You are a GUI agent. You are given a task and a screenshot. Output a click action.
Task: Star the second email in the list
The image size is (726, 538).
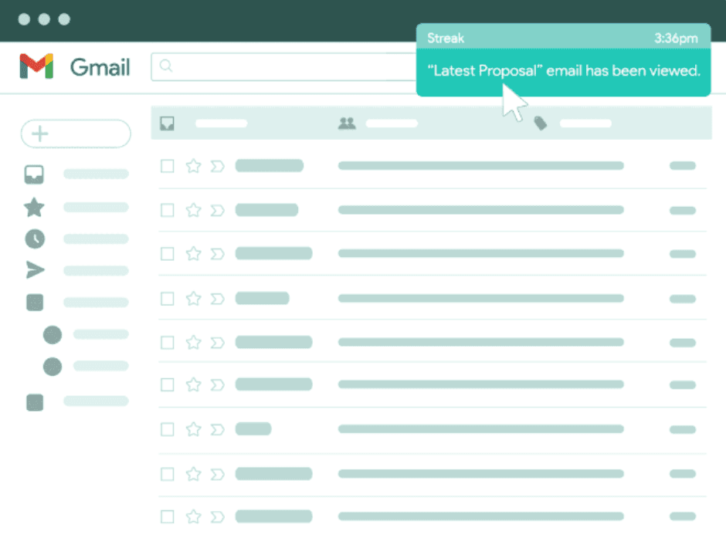[193, 209]
